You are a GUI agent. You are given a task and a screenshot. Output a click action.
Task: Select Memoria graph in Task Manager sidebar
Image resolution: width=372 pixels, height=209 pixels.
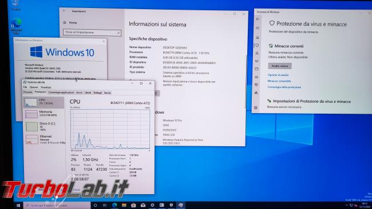pos(44,114)
